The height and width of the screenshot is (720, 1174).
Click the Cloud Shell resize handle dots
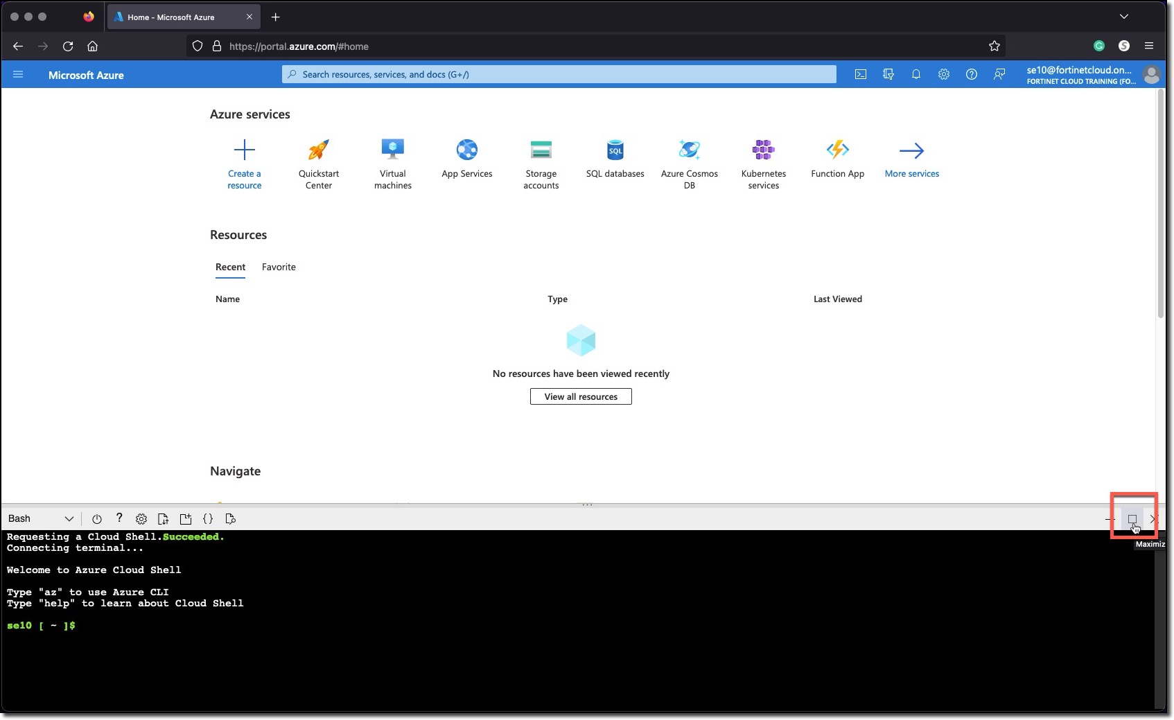pos(587,504)
